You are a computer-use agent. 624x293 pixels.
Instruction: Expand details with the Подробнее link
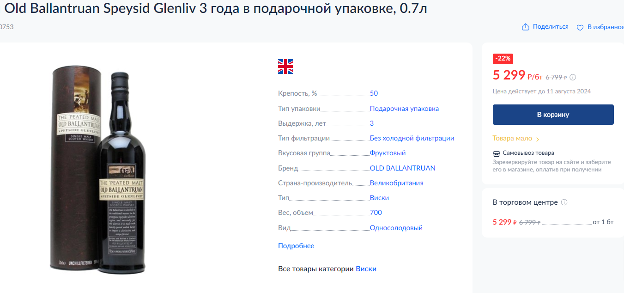pyautogui.click(x=296, y=246)
